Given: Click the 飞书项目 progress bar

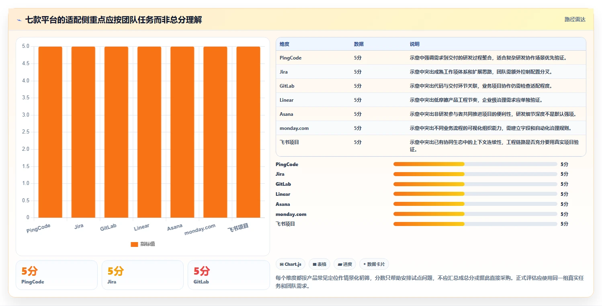Looking at the screenshot, I should click(475, 224).
